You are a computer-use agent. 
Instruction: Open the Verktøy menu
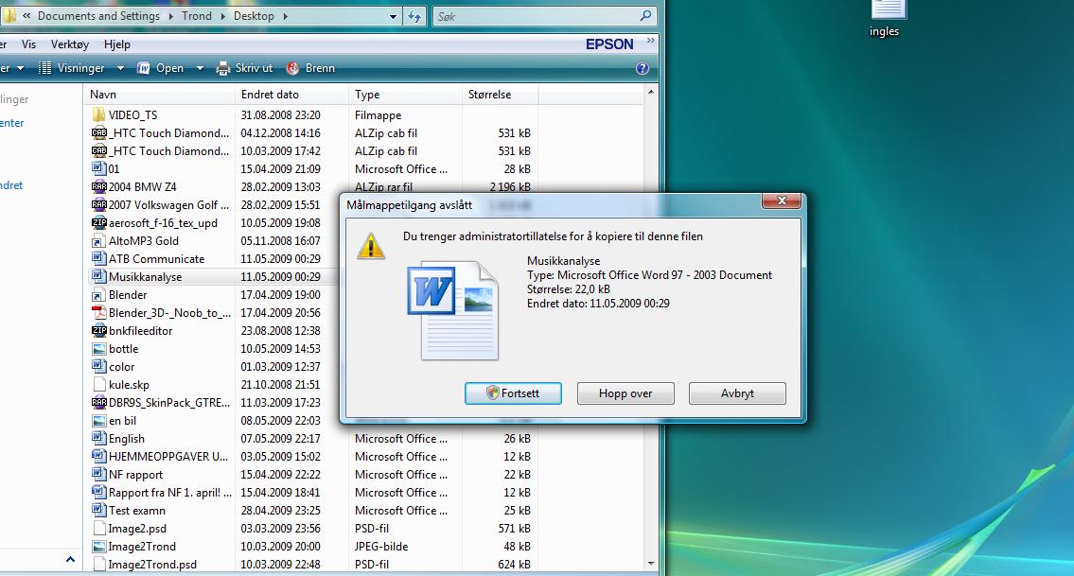[x=70, y=44]
